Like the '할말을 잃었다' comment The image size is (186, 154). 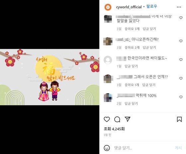[181, 18]
